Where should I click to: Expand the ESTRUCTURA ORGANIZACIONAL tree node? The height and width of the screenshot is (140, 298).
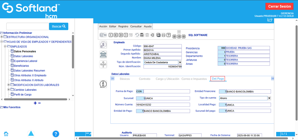tap(2, 37)
